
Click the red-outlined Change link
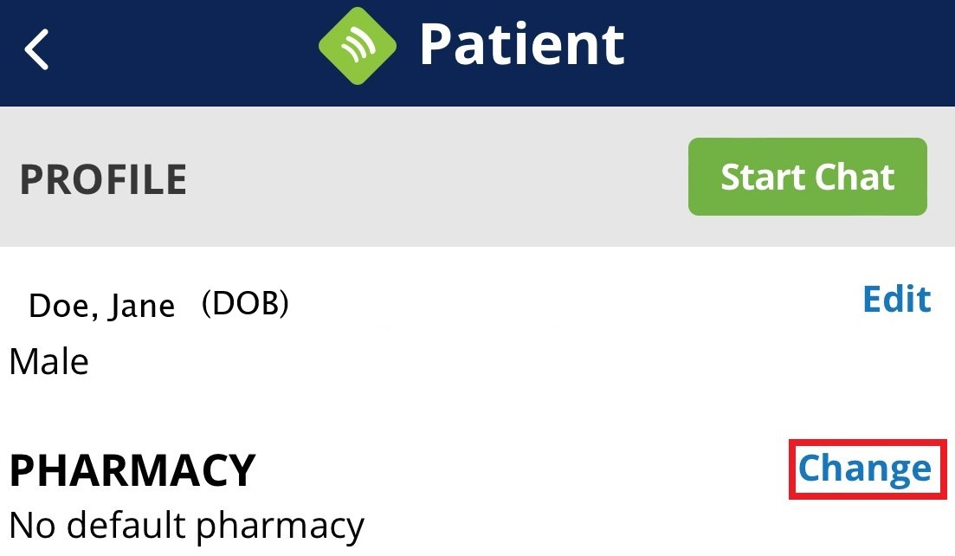(x=865, y=469)
